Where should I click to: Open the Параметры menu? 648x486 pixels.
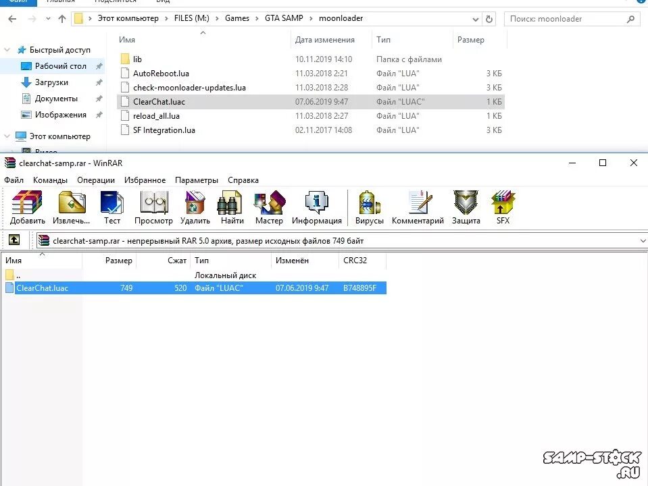click(197, 180)
